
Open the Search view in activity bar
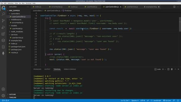tap(3, 14)
